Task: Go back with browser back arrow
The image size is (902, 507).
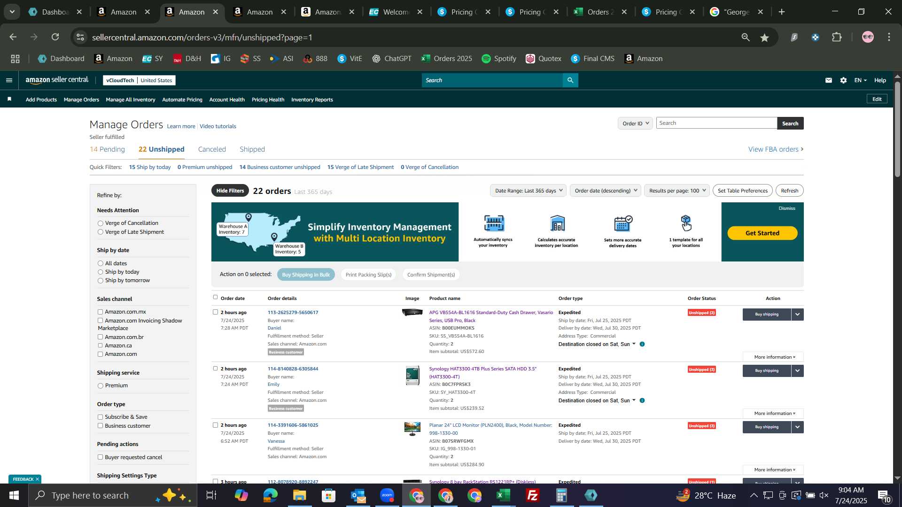Action: 13,37
